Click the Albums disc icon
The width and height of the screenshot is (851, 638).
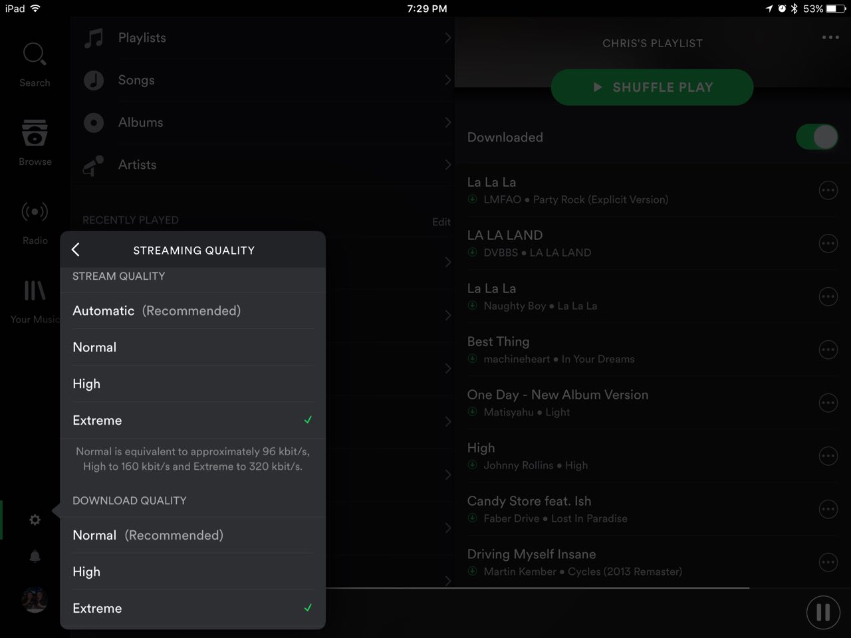click(94, 123)
